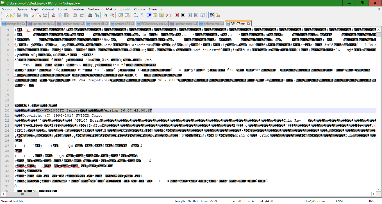Play back the recorded macro
The height and width of the screenshot is (204, 382).
[x=190, y=15]
